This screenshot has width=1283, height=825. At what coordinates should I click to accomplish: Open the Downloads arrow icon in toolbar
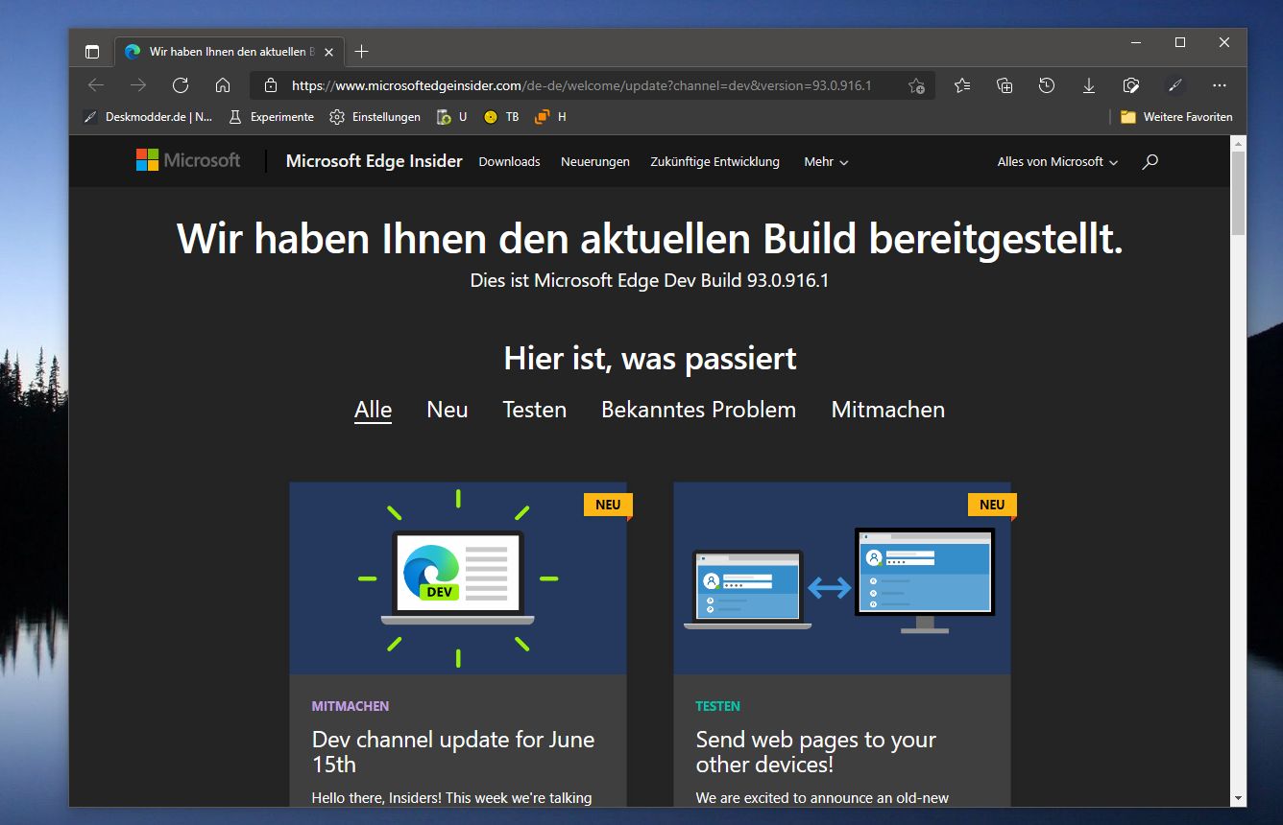[1089, 85]
